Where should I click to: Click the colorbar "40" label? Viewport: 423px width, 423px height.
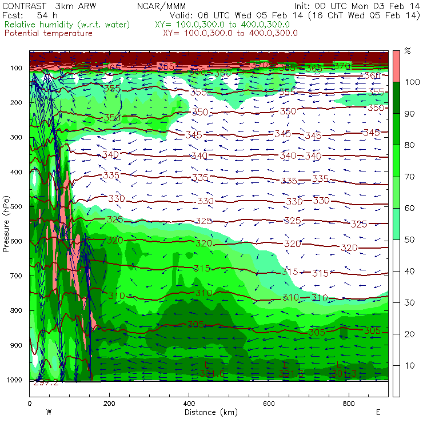(x=410, y=272)
